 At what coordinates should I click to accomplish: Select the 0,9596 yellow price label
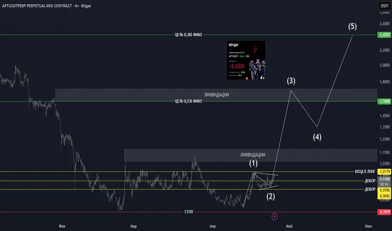(384, 190)
